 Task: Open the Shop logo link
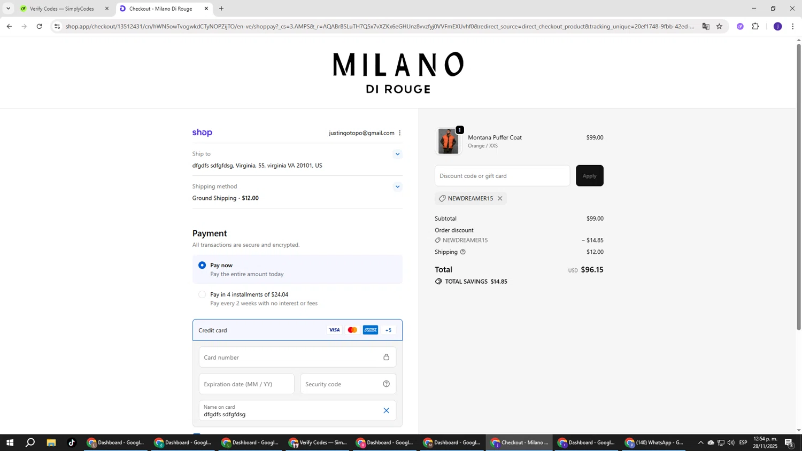202,133
